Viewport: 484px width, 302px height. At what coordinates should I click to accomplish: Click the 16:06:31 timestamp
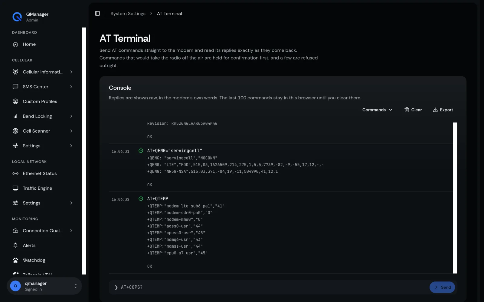pyautogui.click(x=120, y=151)
